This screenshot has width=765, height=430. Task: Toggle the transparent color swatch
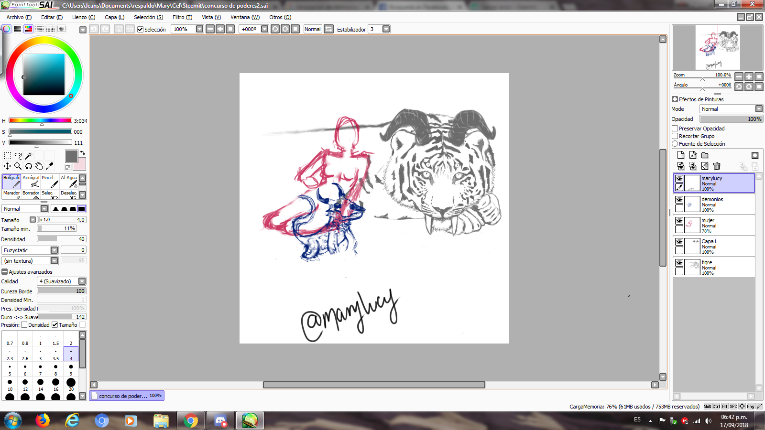click(x=68, y=168)
